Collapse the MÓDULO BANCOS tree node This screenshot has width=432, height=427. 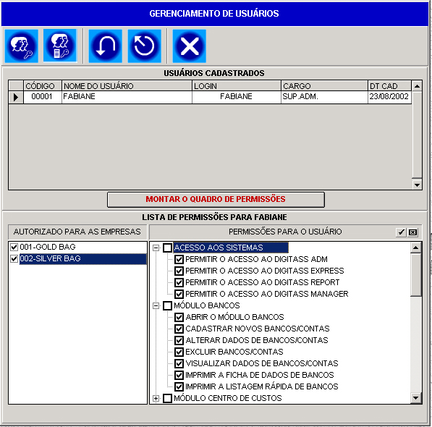pyautogui.click(x=156, y=305)
